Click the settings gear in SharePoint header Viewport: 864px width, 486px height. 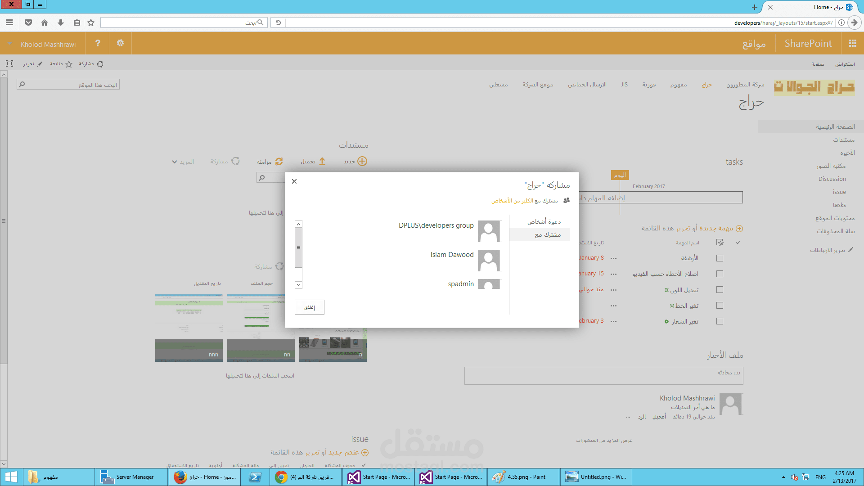click(x=120, y=43)
